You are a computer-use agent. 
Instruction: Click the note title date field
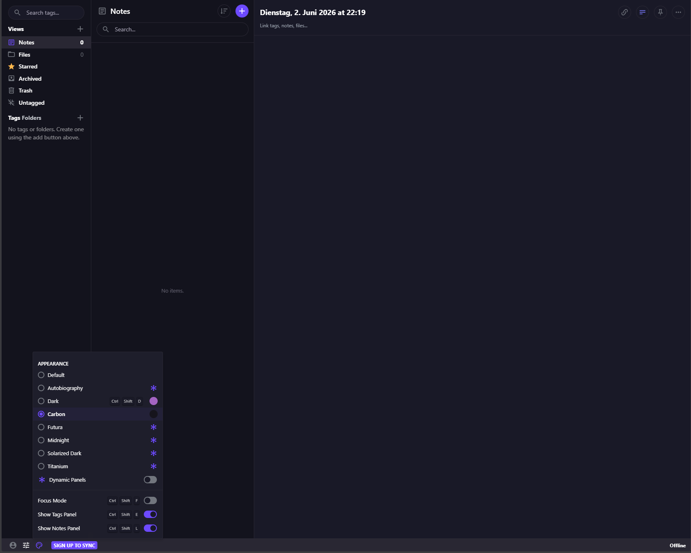(x=312, y=12)
